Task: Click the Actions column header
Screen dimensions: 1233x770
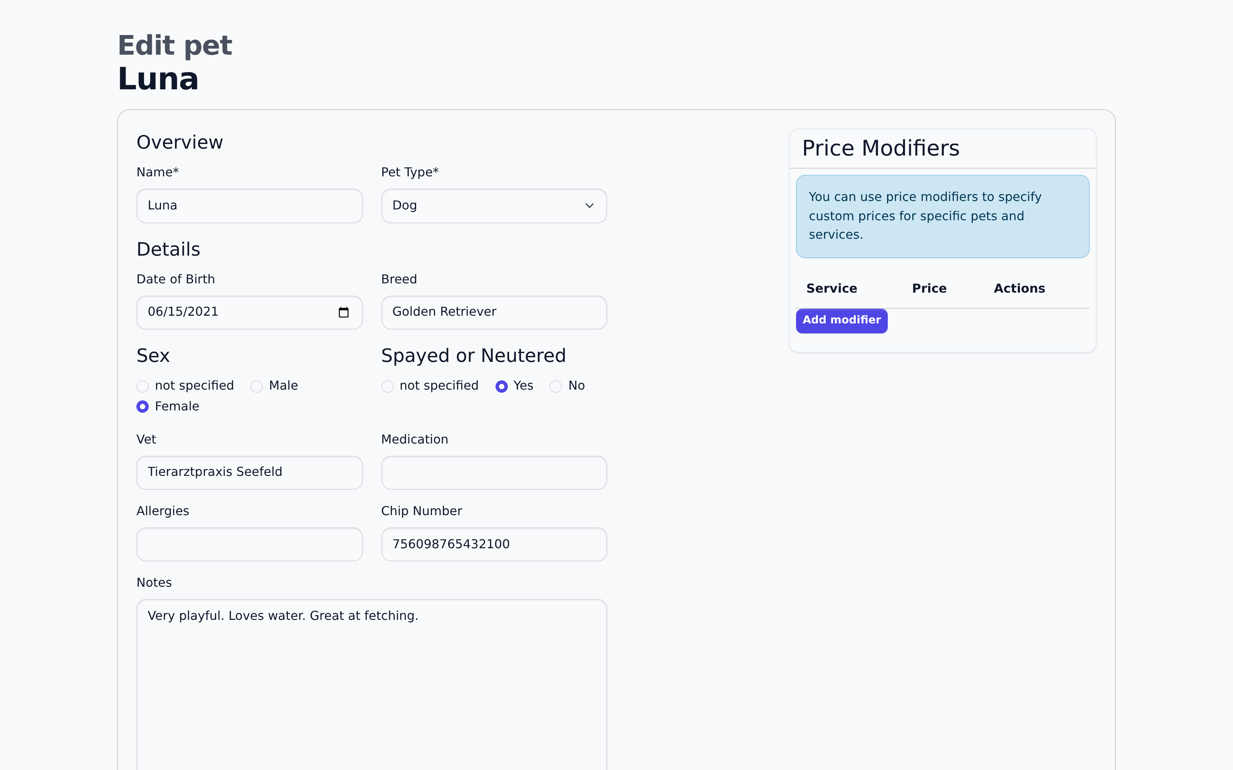Action: pos(1019,289)
